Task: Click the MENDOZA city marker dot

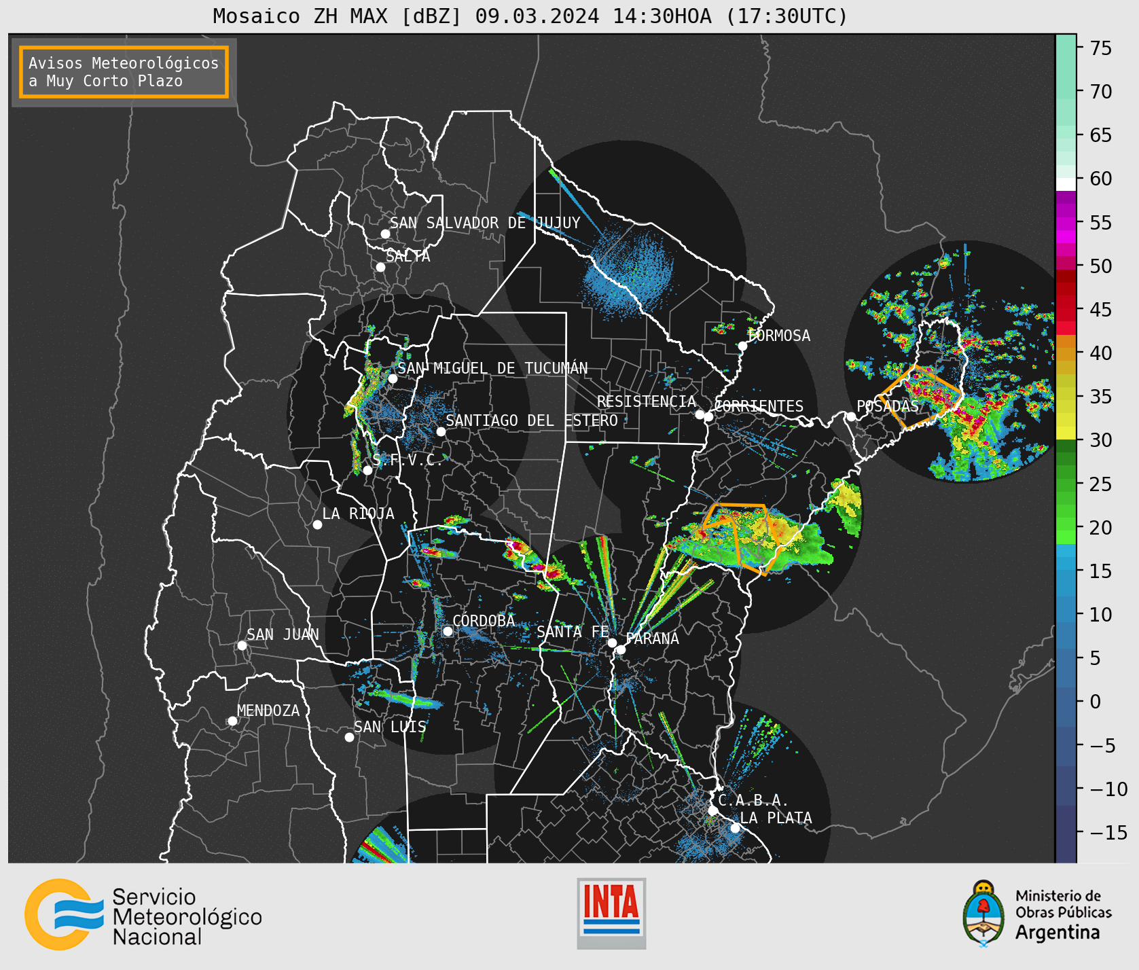Action: [232, 721]
